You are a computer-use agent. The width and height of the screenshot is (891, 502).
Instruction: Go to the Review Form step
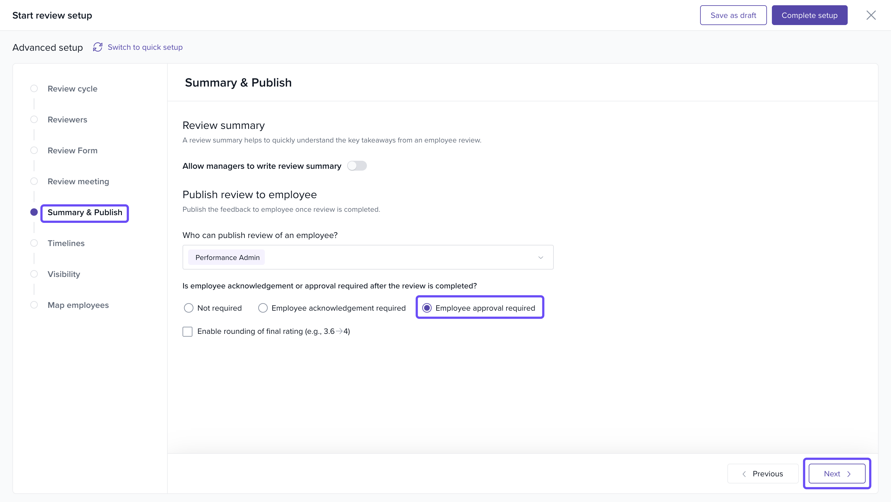tap(72, 151)
